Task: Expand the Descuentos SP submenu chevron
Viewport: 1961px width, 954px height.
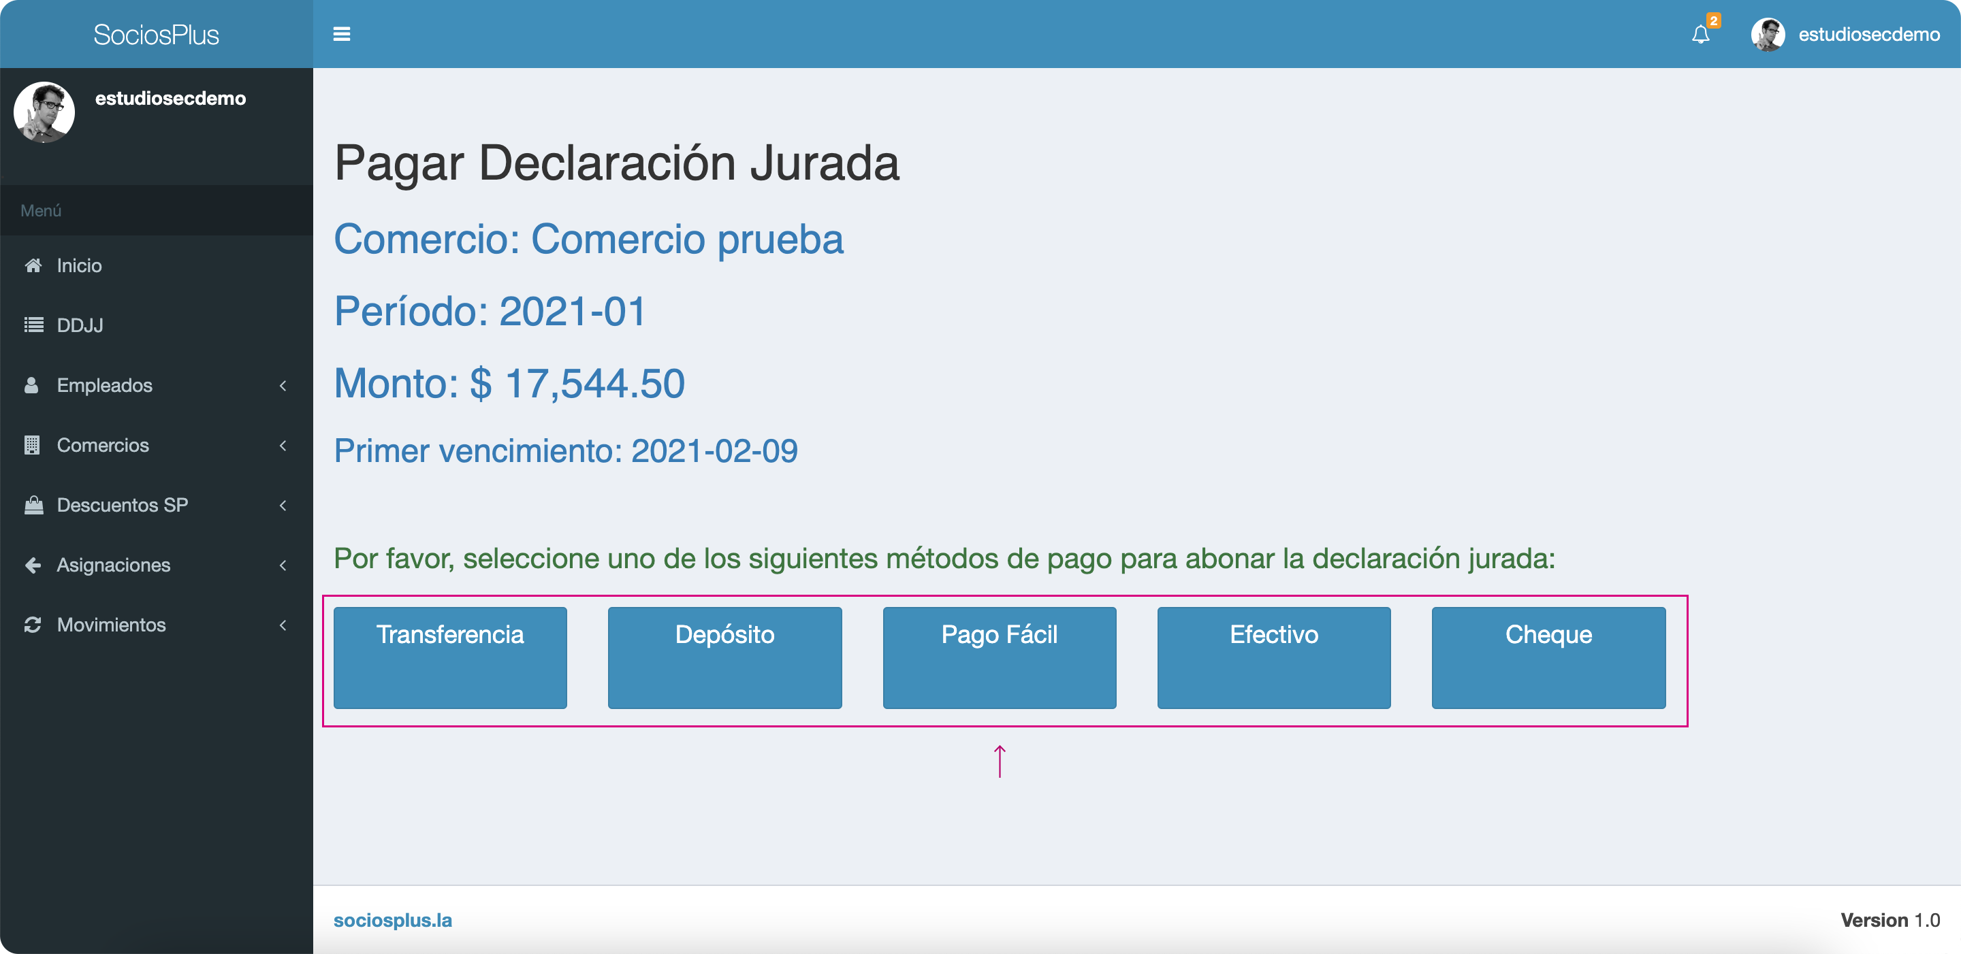Action: point(283,505)
